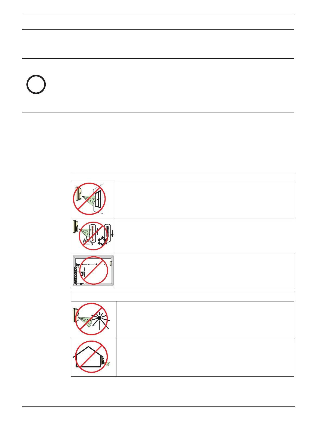324x431 pixels.
Task: Click the description cell beside the sun illustration
Action: [205, 320]
